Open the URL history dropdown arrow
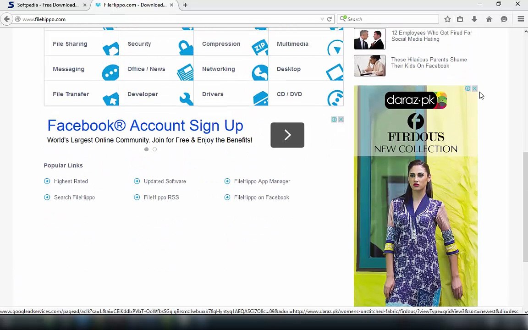 322,19
